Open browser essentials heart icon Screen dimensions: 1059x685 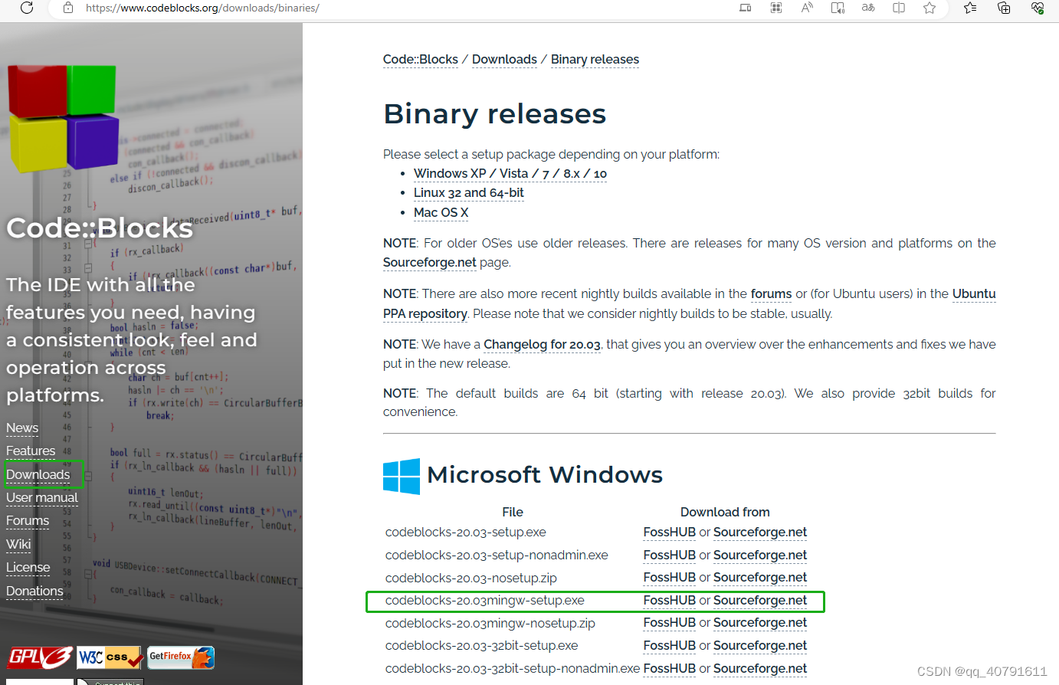point(1038,8)
